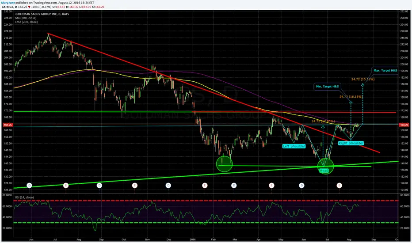
Task: Select the 2016 year label on time axis
Action: 193,239
